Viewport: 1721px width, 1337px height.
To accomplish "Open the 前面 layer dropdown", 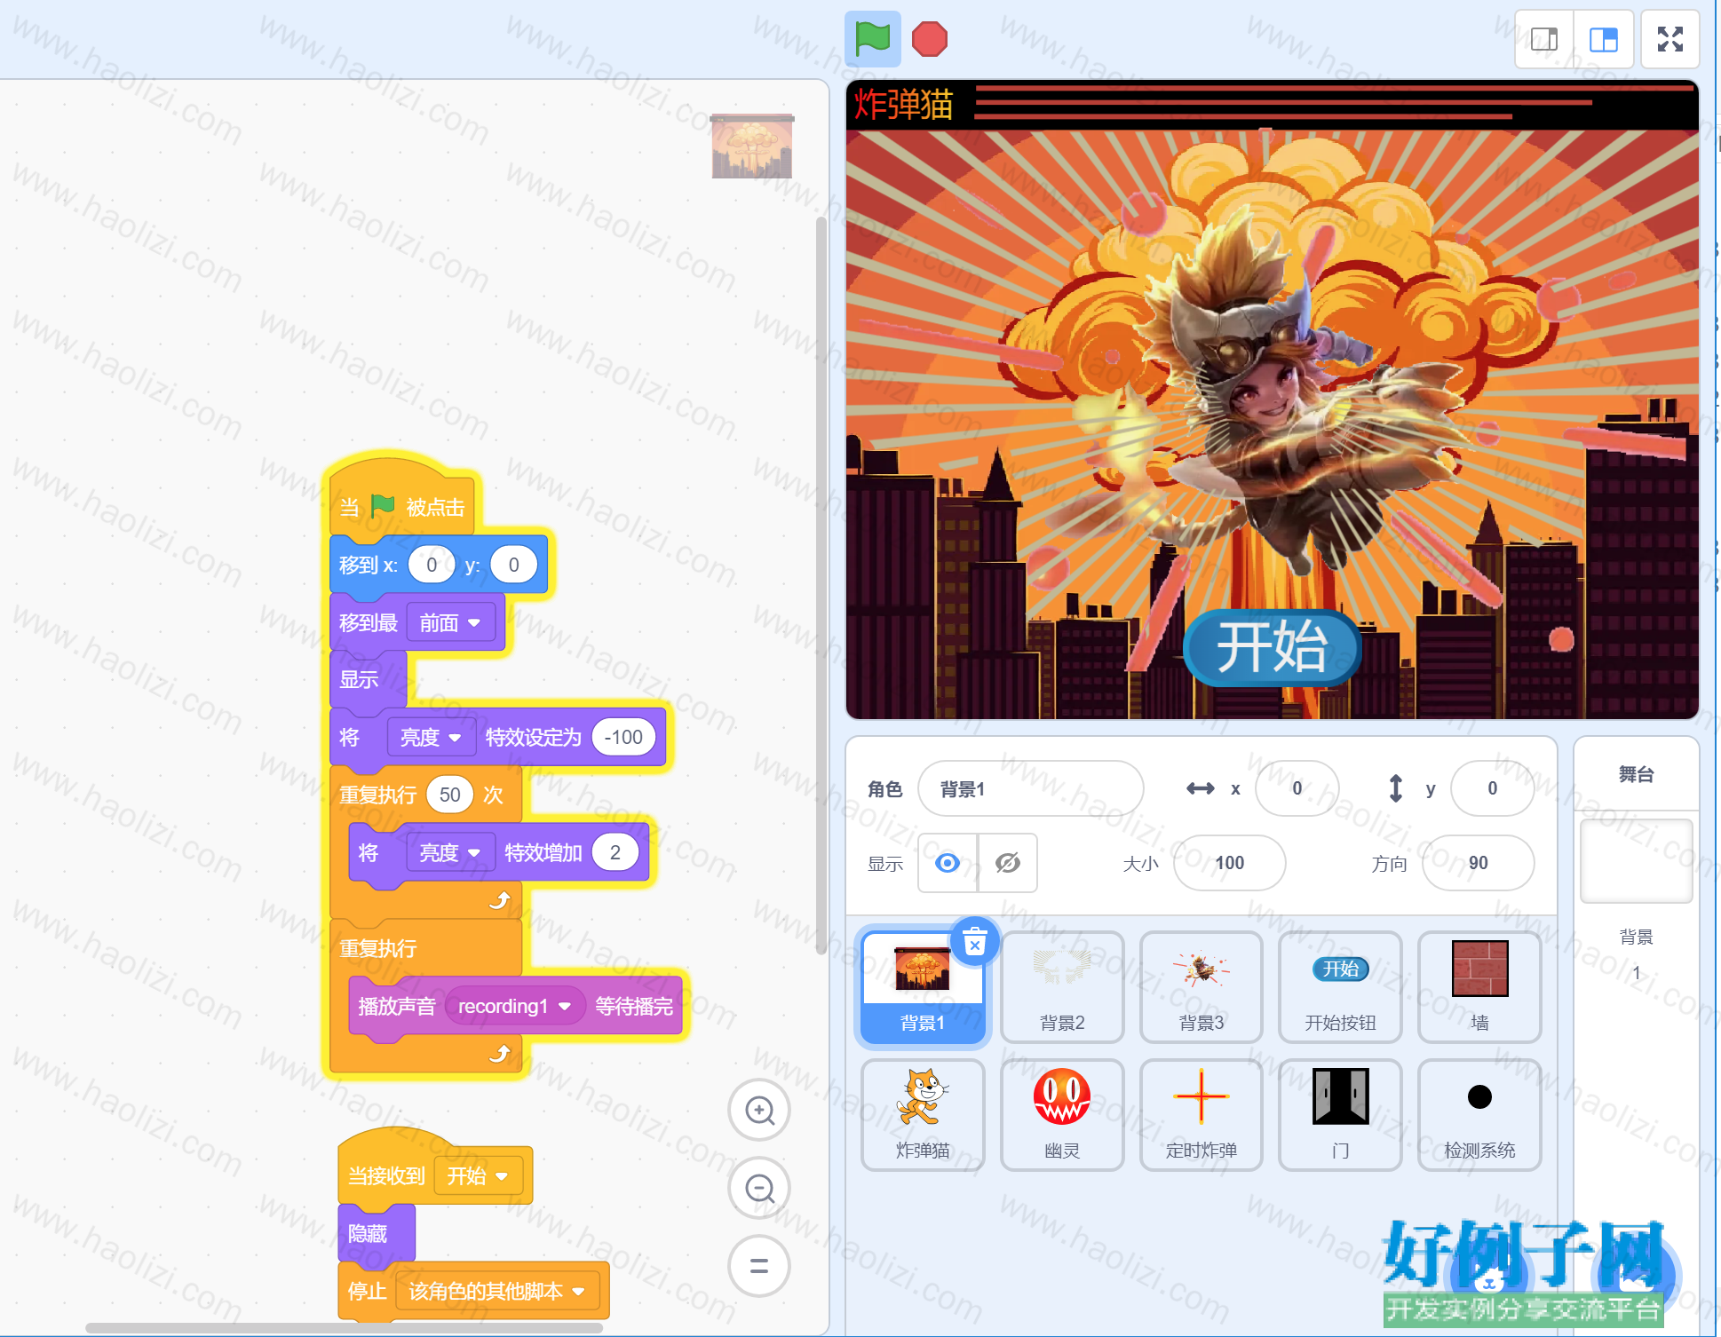I will pyautogui.click(x=451, y=623).
